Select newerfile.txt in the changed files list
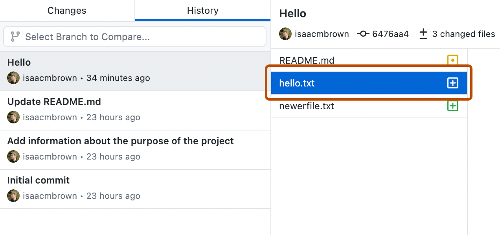Image resolution: width=500 pixels, height=235 pixels. pyautogui.click(x=307, y=106)
